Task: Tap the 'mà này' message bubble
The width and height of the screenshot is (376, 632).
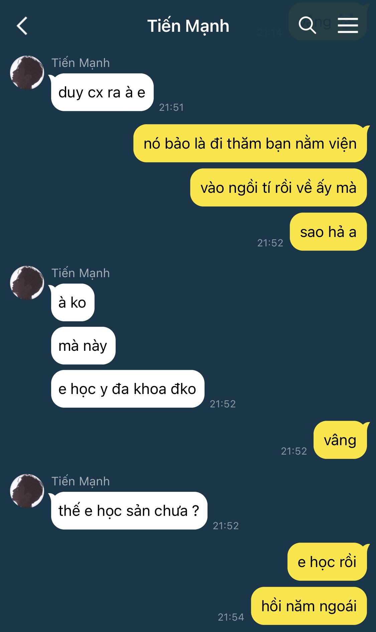Action: click(83, 346)
